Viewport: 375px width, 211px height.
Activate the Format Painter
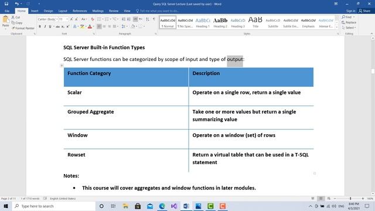(23, 28)
